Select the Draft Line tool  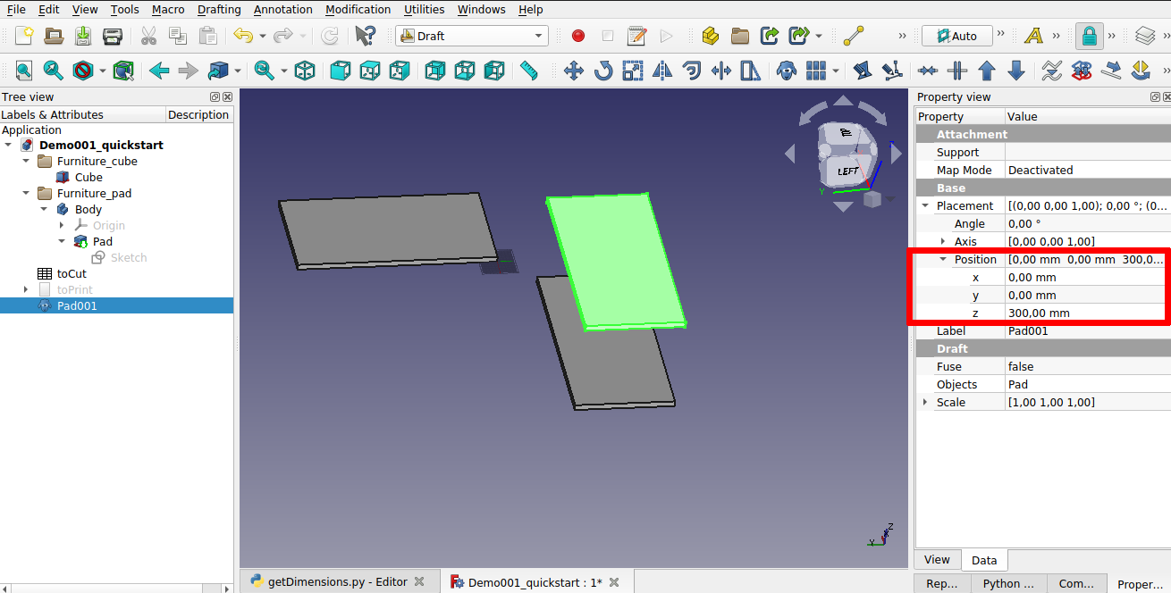tap(855, 36)
